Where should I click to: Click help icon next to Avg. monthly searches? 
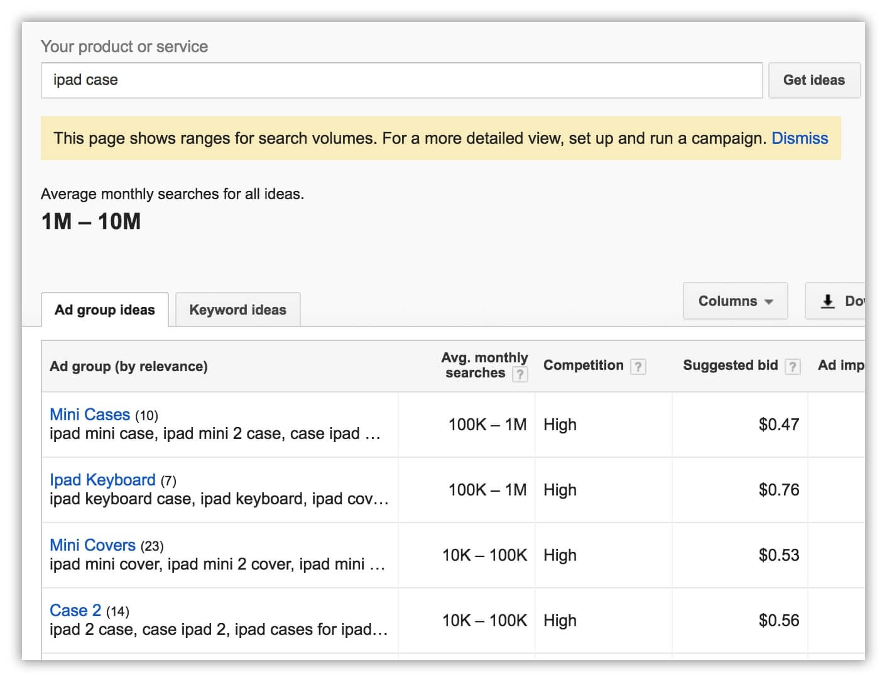pos(520,375)
